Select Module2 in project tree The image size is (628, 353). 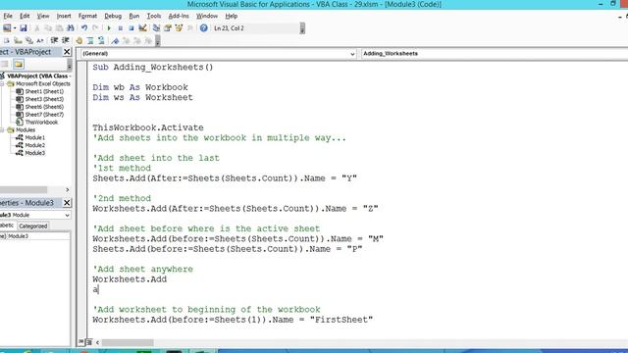click(35, 145)
